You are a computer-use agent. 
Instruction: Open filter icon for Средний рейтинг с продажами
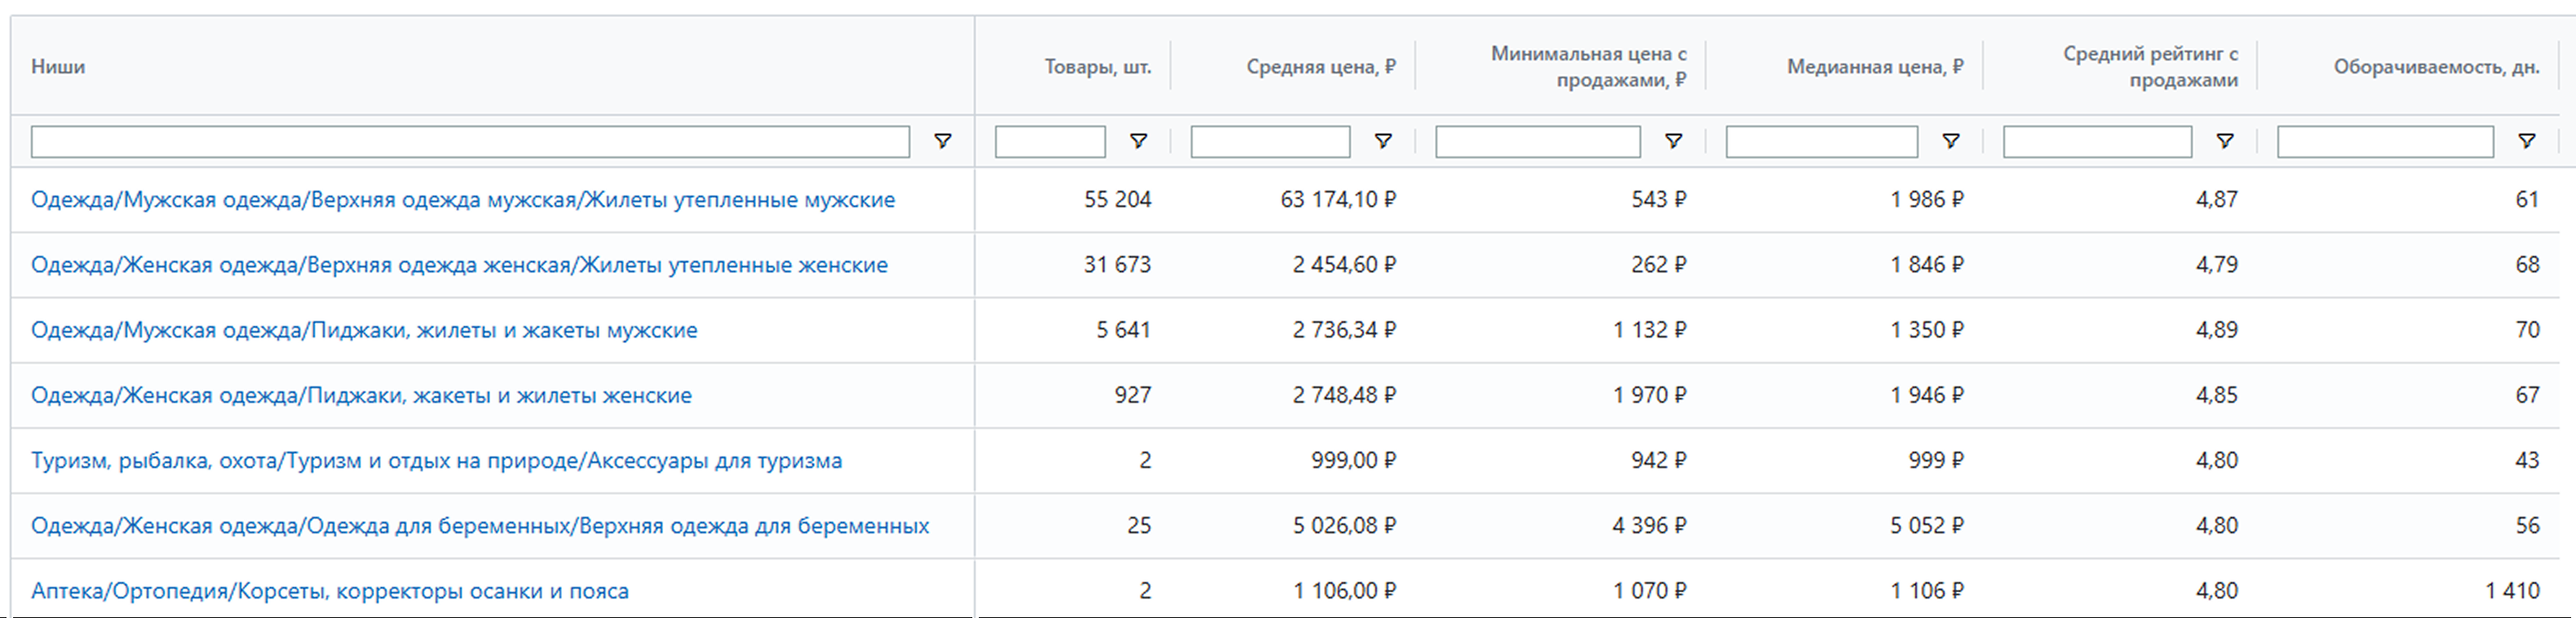[2225, 141]
